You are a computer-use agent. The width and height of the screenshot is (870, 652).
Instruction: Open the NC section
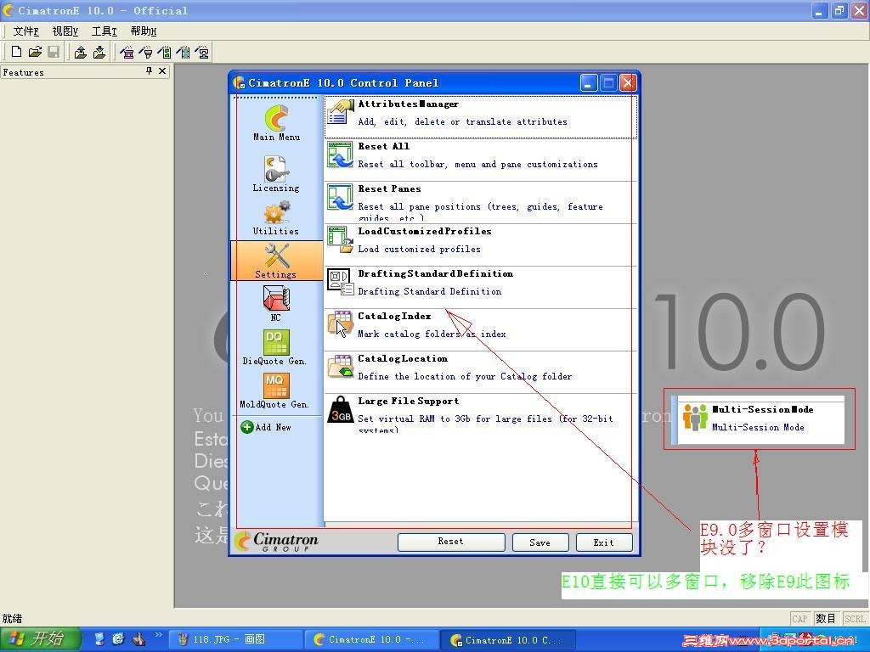276,303
